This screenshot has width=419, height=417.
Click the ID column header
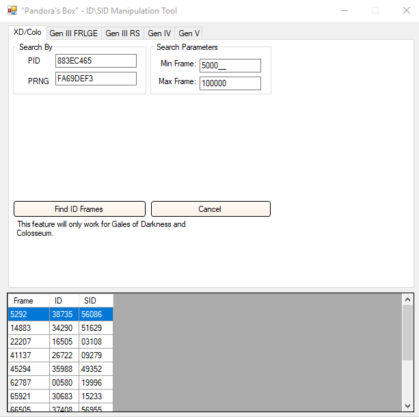(64, 301)
